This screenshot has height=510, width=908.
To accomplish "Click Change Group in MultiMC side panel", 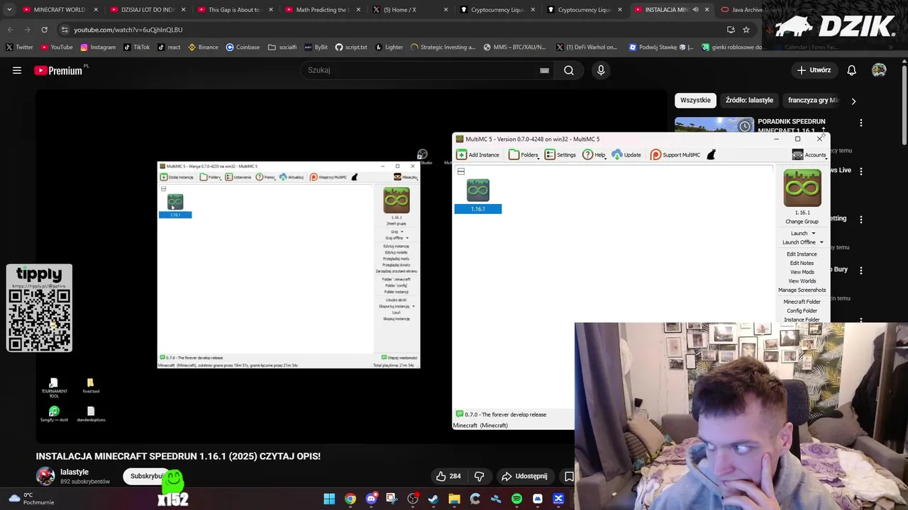I will point(802,222).
